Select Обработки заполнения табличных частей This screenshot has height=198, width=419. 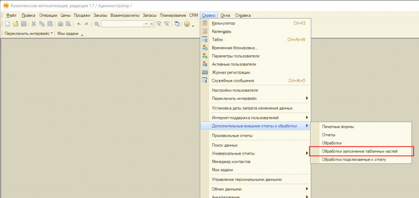click(x=359, y=151)
